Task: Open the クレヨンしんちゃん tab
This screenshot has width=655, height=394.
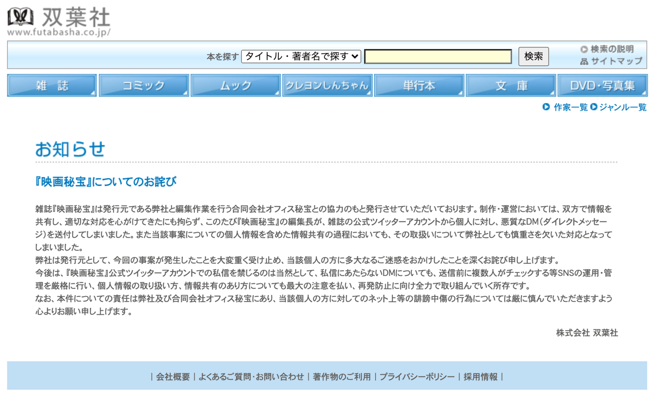Action: coord(327,86)
